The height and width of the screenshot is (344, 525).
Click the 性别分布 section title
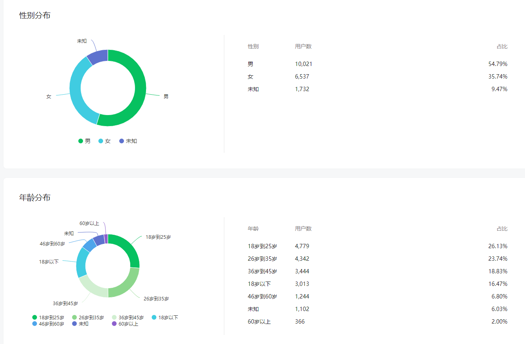35,16
